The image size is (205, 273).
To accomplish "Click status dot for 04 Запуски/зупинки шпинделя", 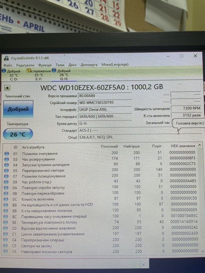I will click(6, 165).
